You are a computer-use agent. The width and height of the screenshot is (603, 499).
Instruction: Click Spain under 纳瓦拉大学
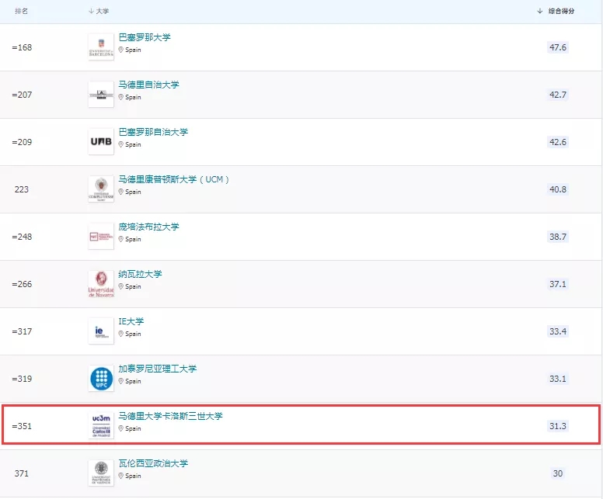133,286
